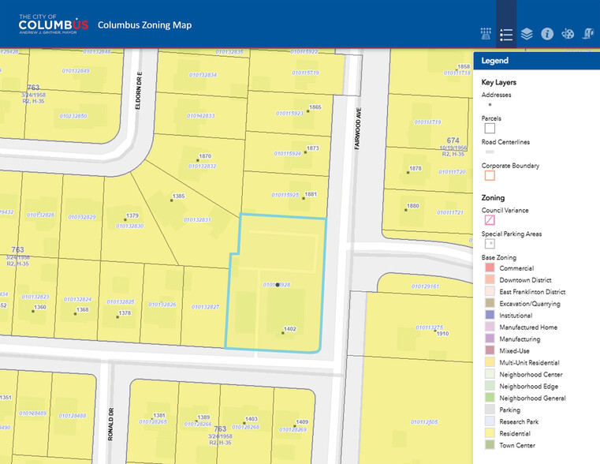The width and height of the screenshot is (600, 464).
Task: Click the Council Variance hatched symbol
Action: (490, 220)
